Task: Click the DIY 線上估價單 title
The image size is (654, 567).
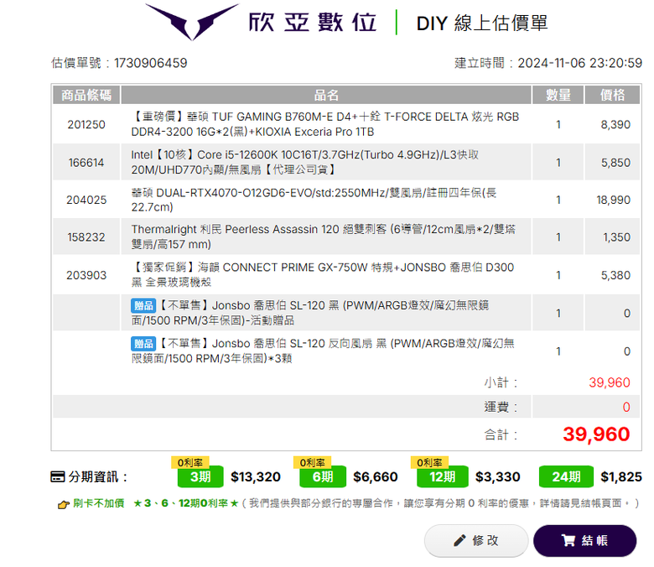Action: [x=482, y=23]
